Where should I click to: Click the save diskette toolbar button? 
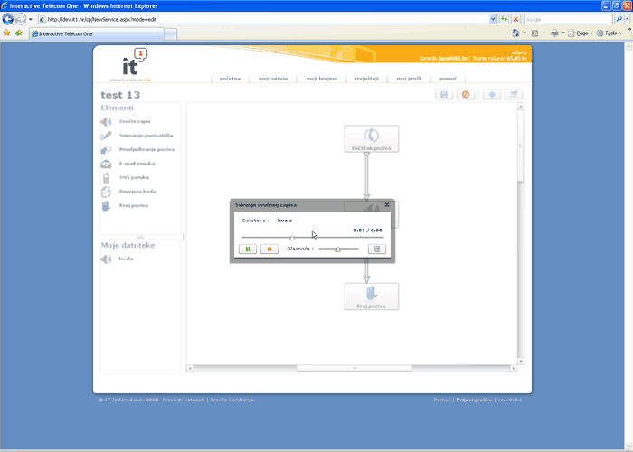(x=443, y=95)
